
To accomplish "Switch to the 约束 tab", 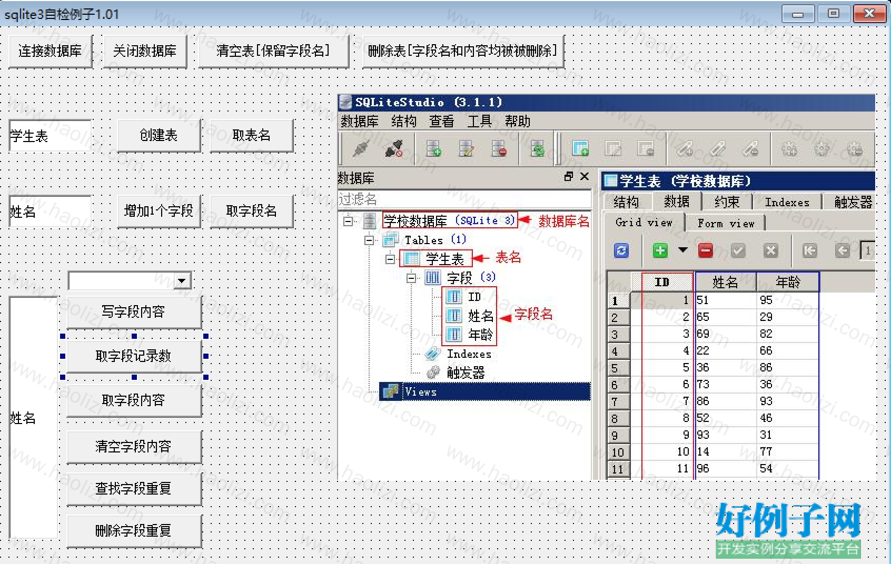I will [727, 202].
